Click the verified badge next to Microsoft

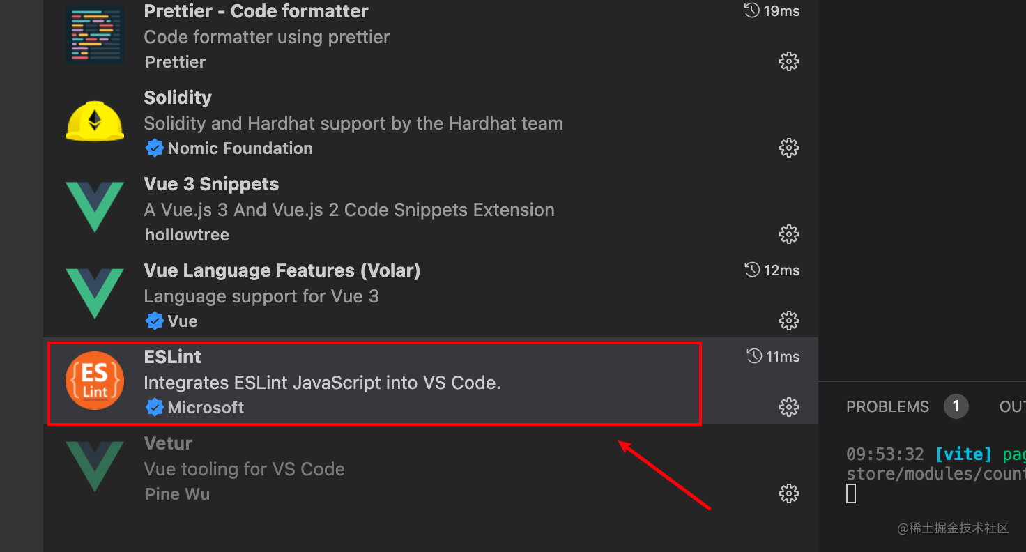click(154, 407)
